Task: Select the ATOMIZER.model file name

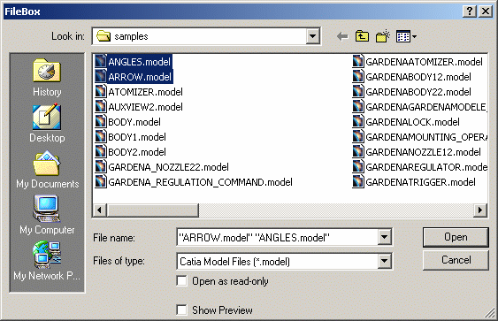Action: click(x=145, y=92)
